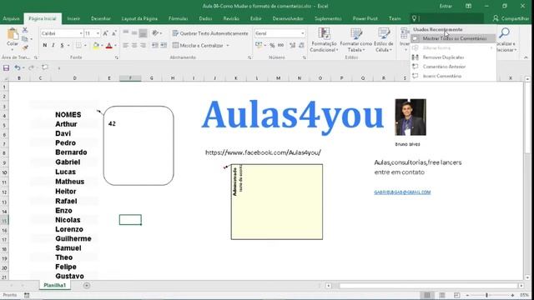Open font color dropdown arrow

point(115,45)
